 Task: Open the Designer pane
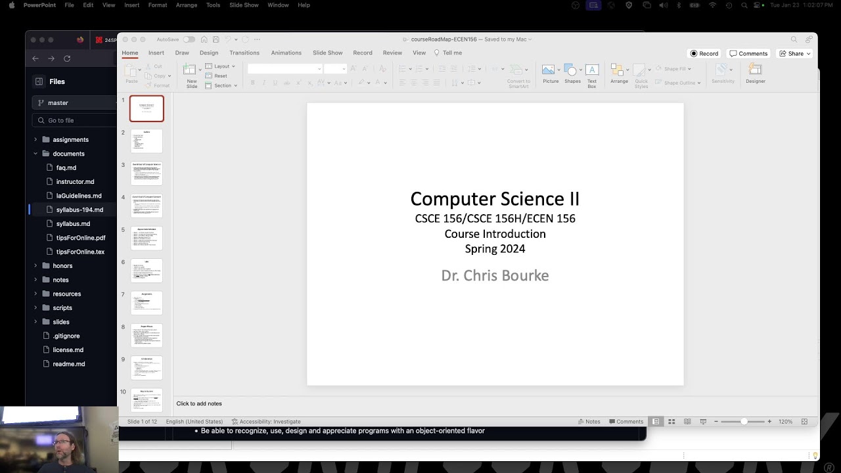pyautogui.click(x=756, y=74)
